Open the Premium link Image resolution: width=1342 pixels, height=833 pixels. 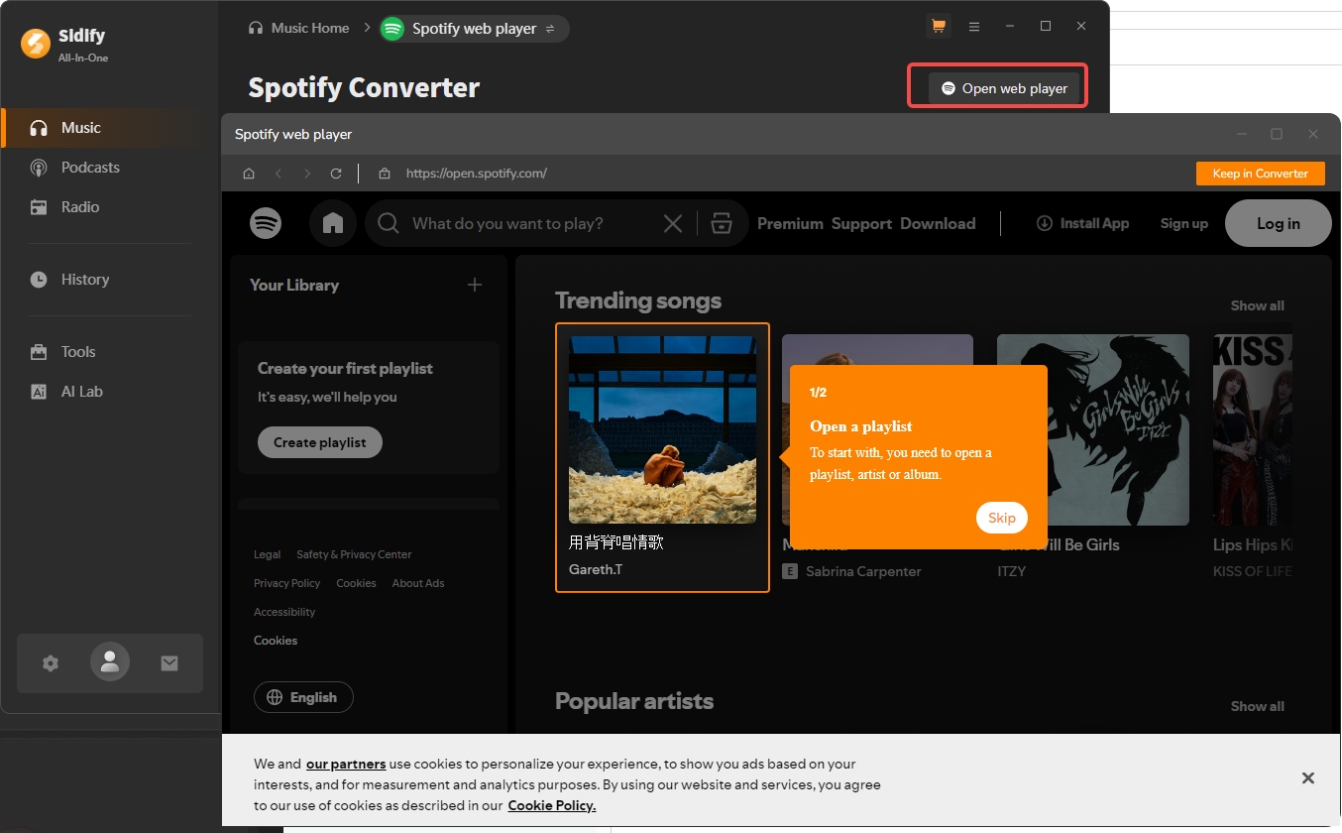click(790, 224)
